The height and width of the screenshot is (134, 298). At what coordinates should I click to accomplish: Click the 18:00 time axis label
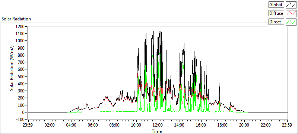223,125
